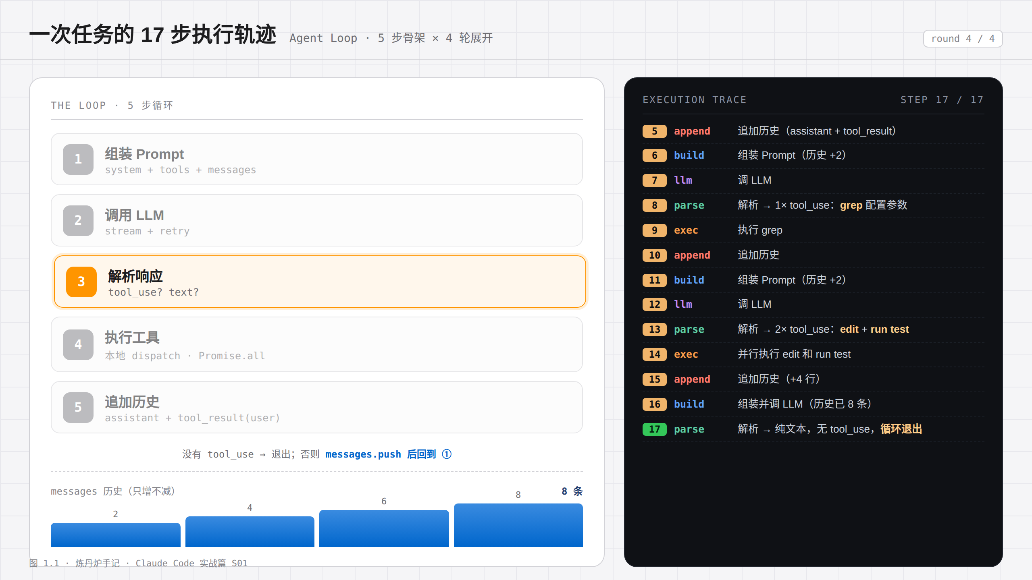Viewport: 1032px width, 580px height.
Task: Click 组装并调 LLM (历史已 8 条) description
Action: tap(805, 404)
